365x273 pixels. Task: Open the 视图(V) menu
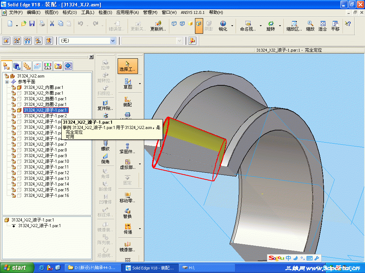coord(51,12)
